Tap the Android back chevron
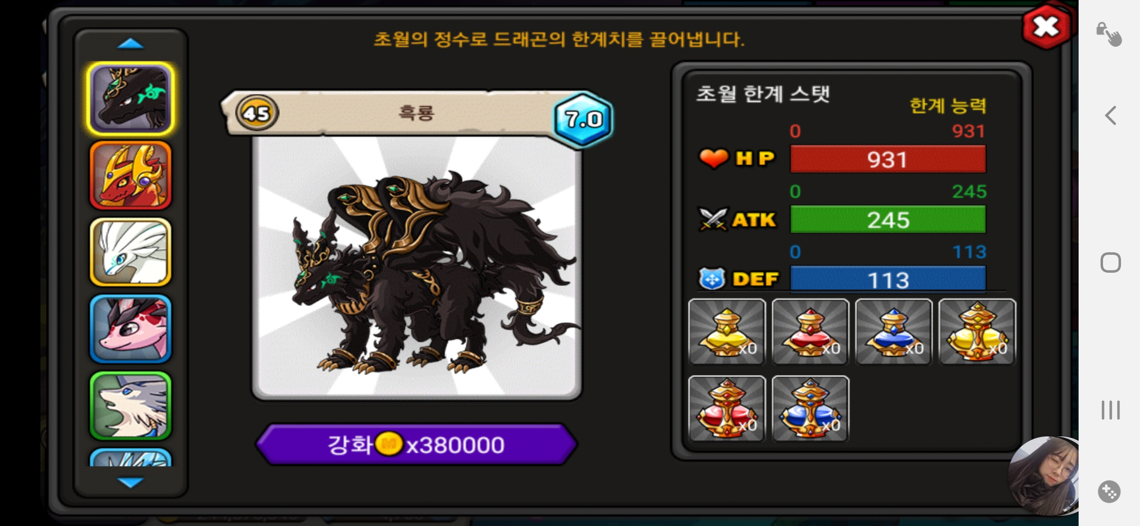Viewport: 1140px width, 526px height. click(1110, 115)
